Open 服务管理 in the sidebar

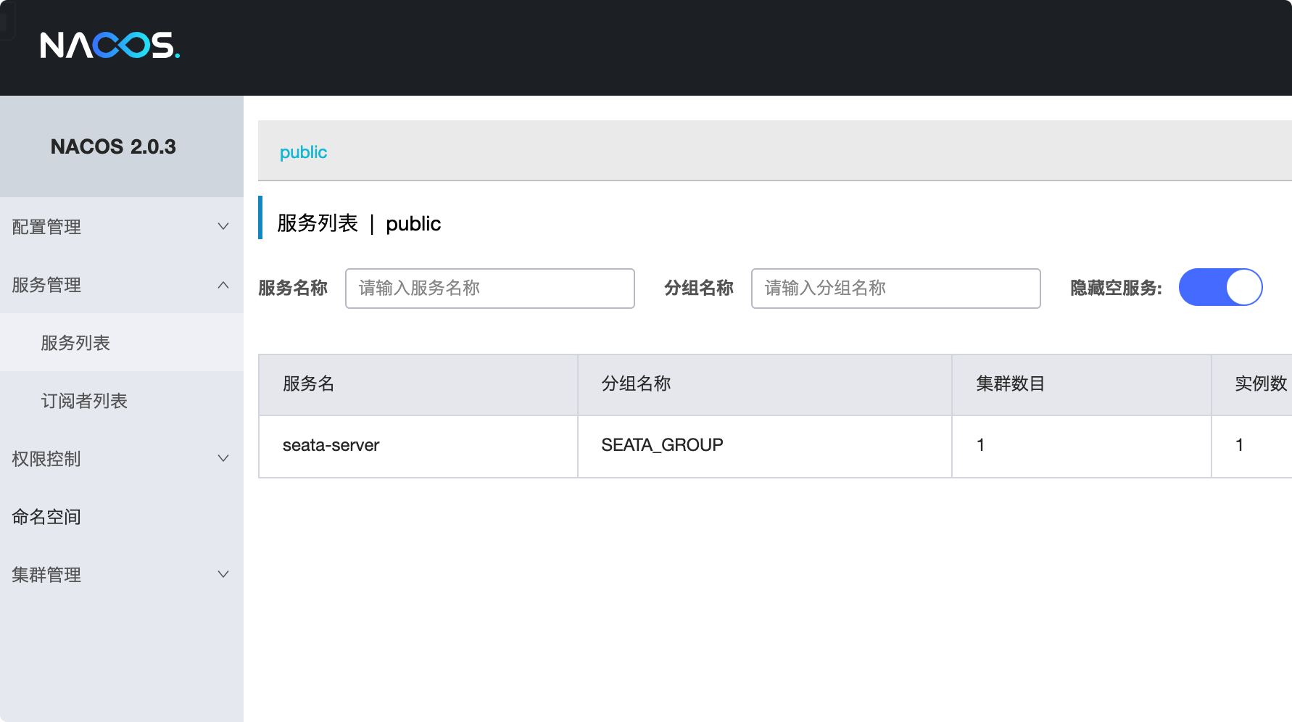(122, 284)
